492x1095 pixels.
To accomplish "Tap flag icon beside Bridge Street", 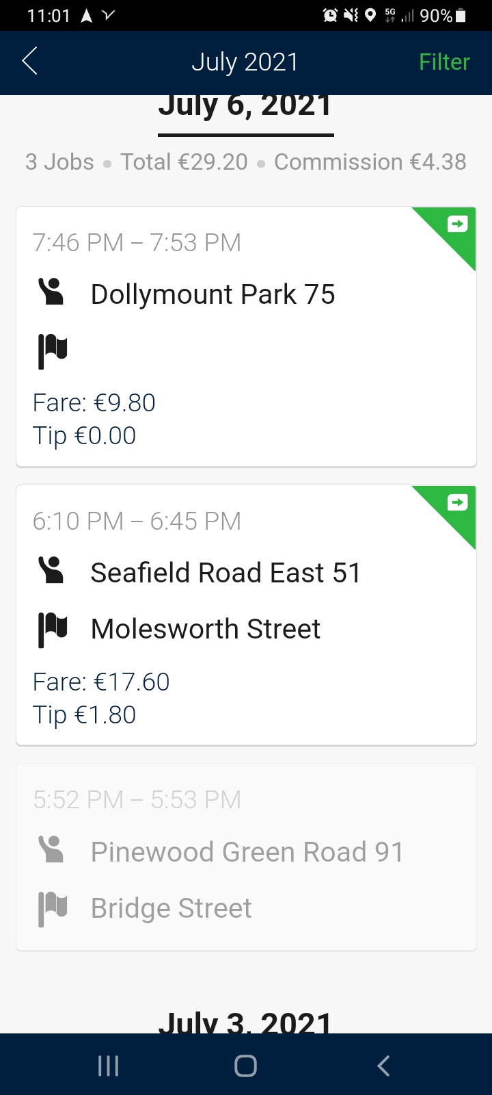I will pyautogui.click(x=53, y=908).
